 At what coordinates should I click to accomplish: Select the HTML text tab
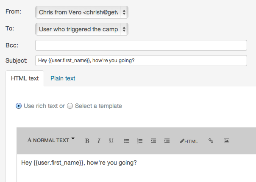25,78
